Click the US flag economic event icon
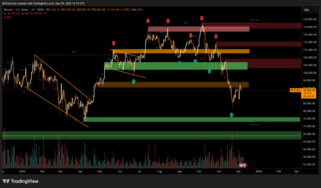 [x=241, y=165]
